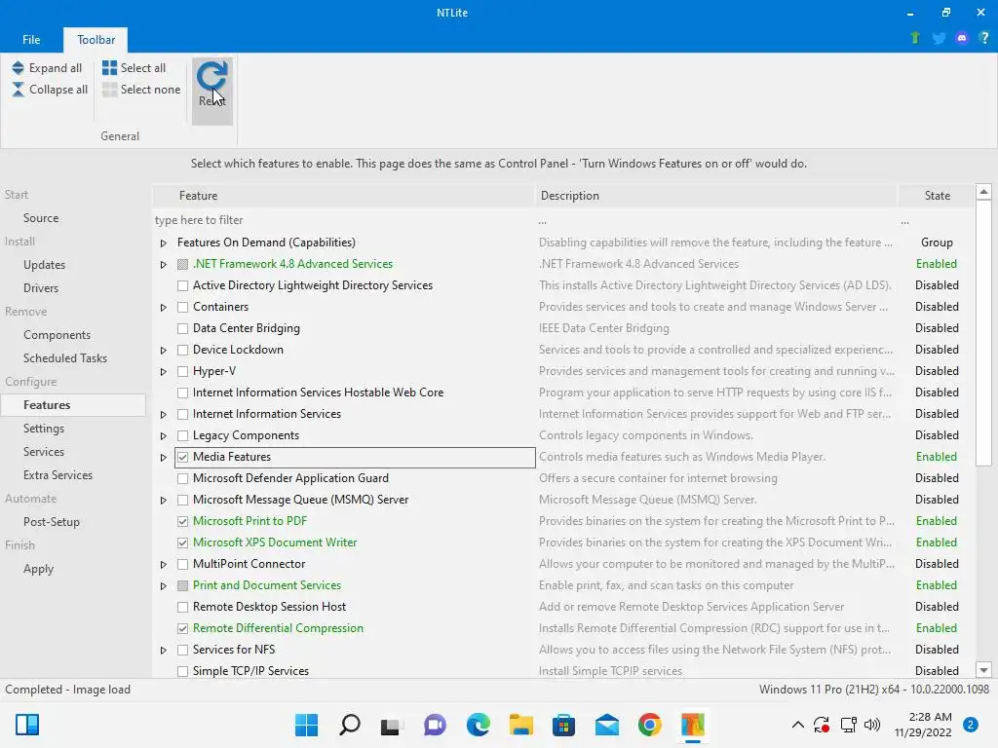Uncheck the Media Features checkbox
Image resolution: width=998 pixels, height=748 pixels.
coord(182,458)
